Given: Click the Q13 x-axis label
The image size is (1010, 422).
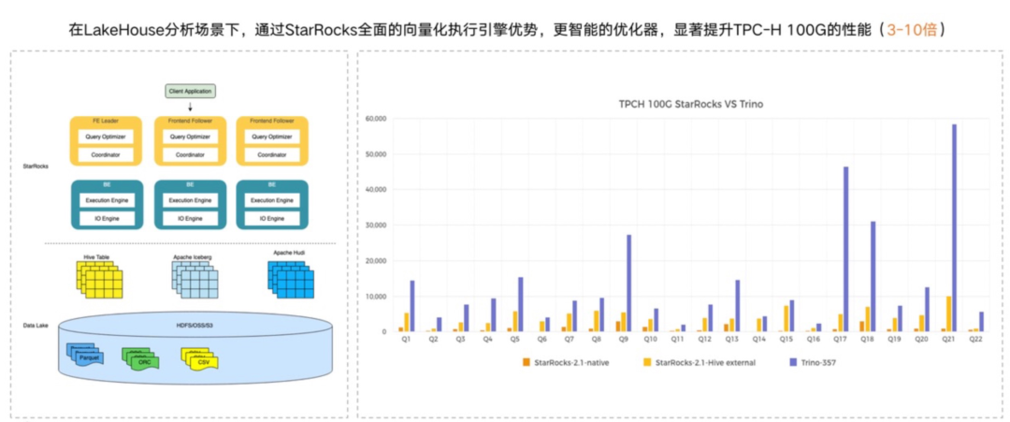Looking at the screenshot, I should pyautogui.click(x=731, y=339).
